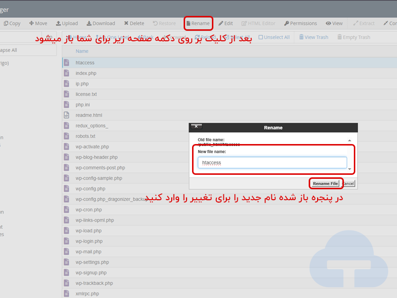
Task: Click the xmlrpc.php file icon
Action: click(66, 294)
